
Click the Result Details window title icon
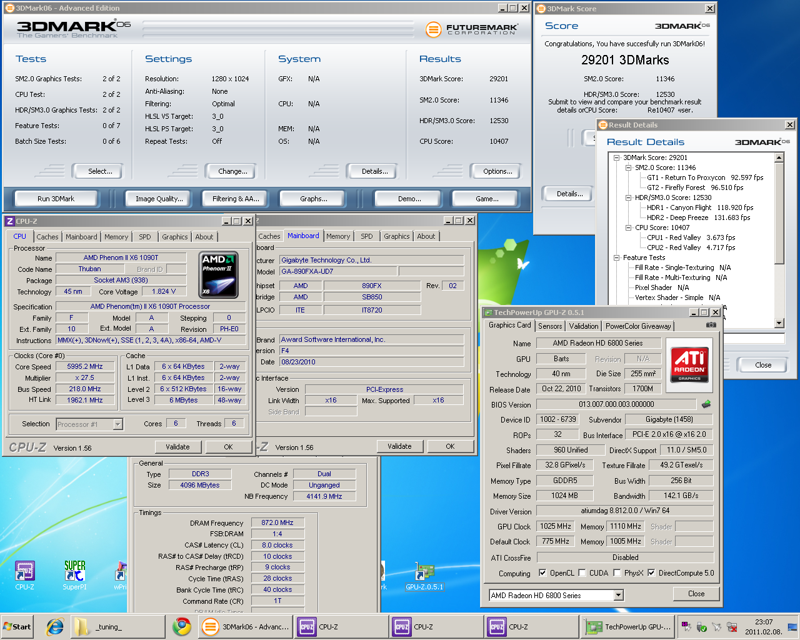[x=603, y=125]
